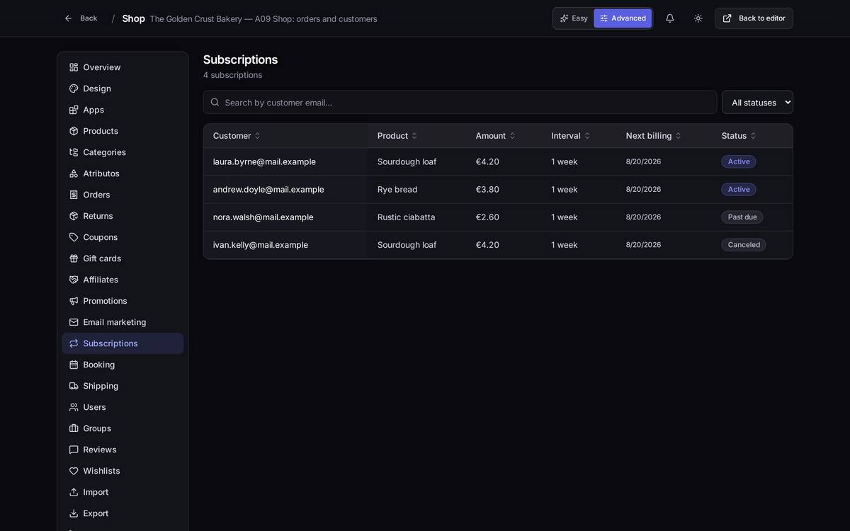Click Active badge in laura.byrne row
The image size is (850, 531).
point(739,161)
